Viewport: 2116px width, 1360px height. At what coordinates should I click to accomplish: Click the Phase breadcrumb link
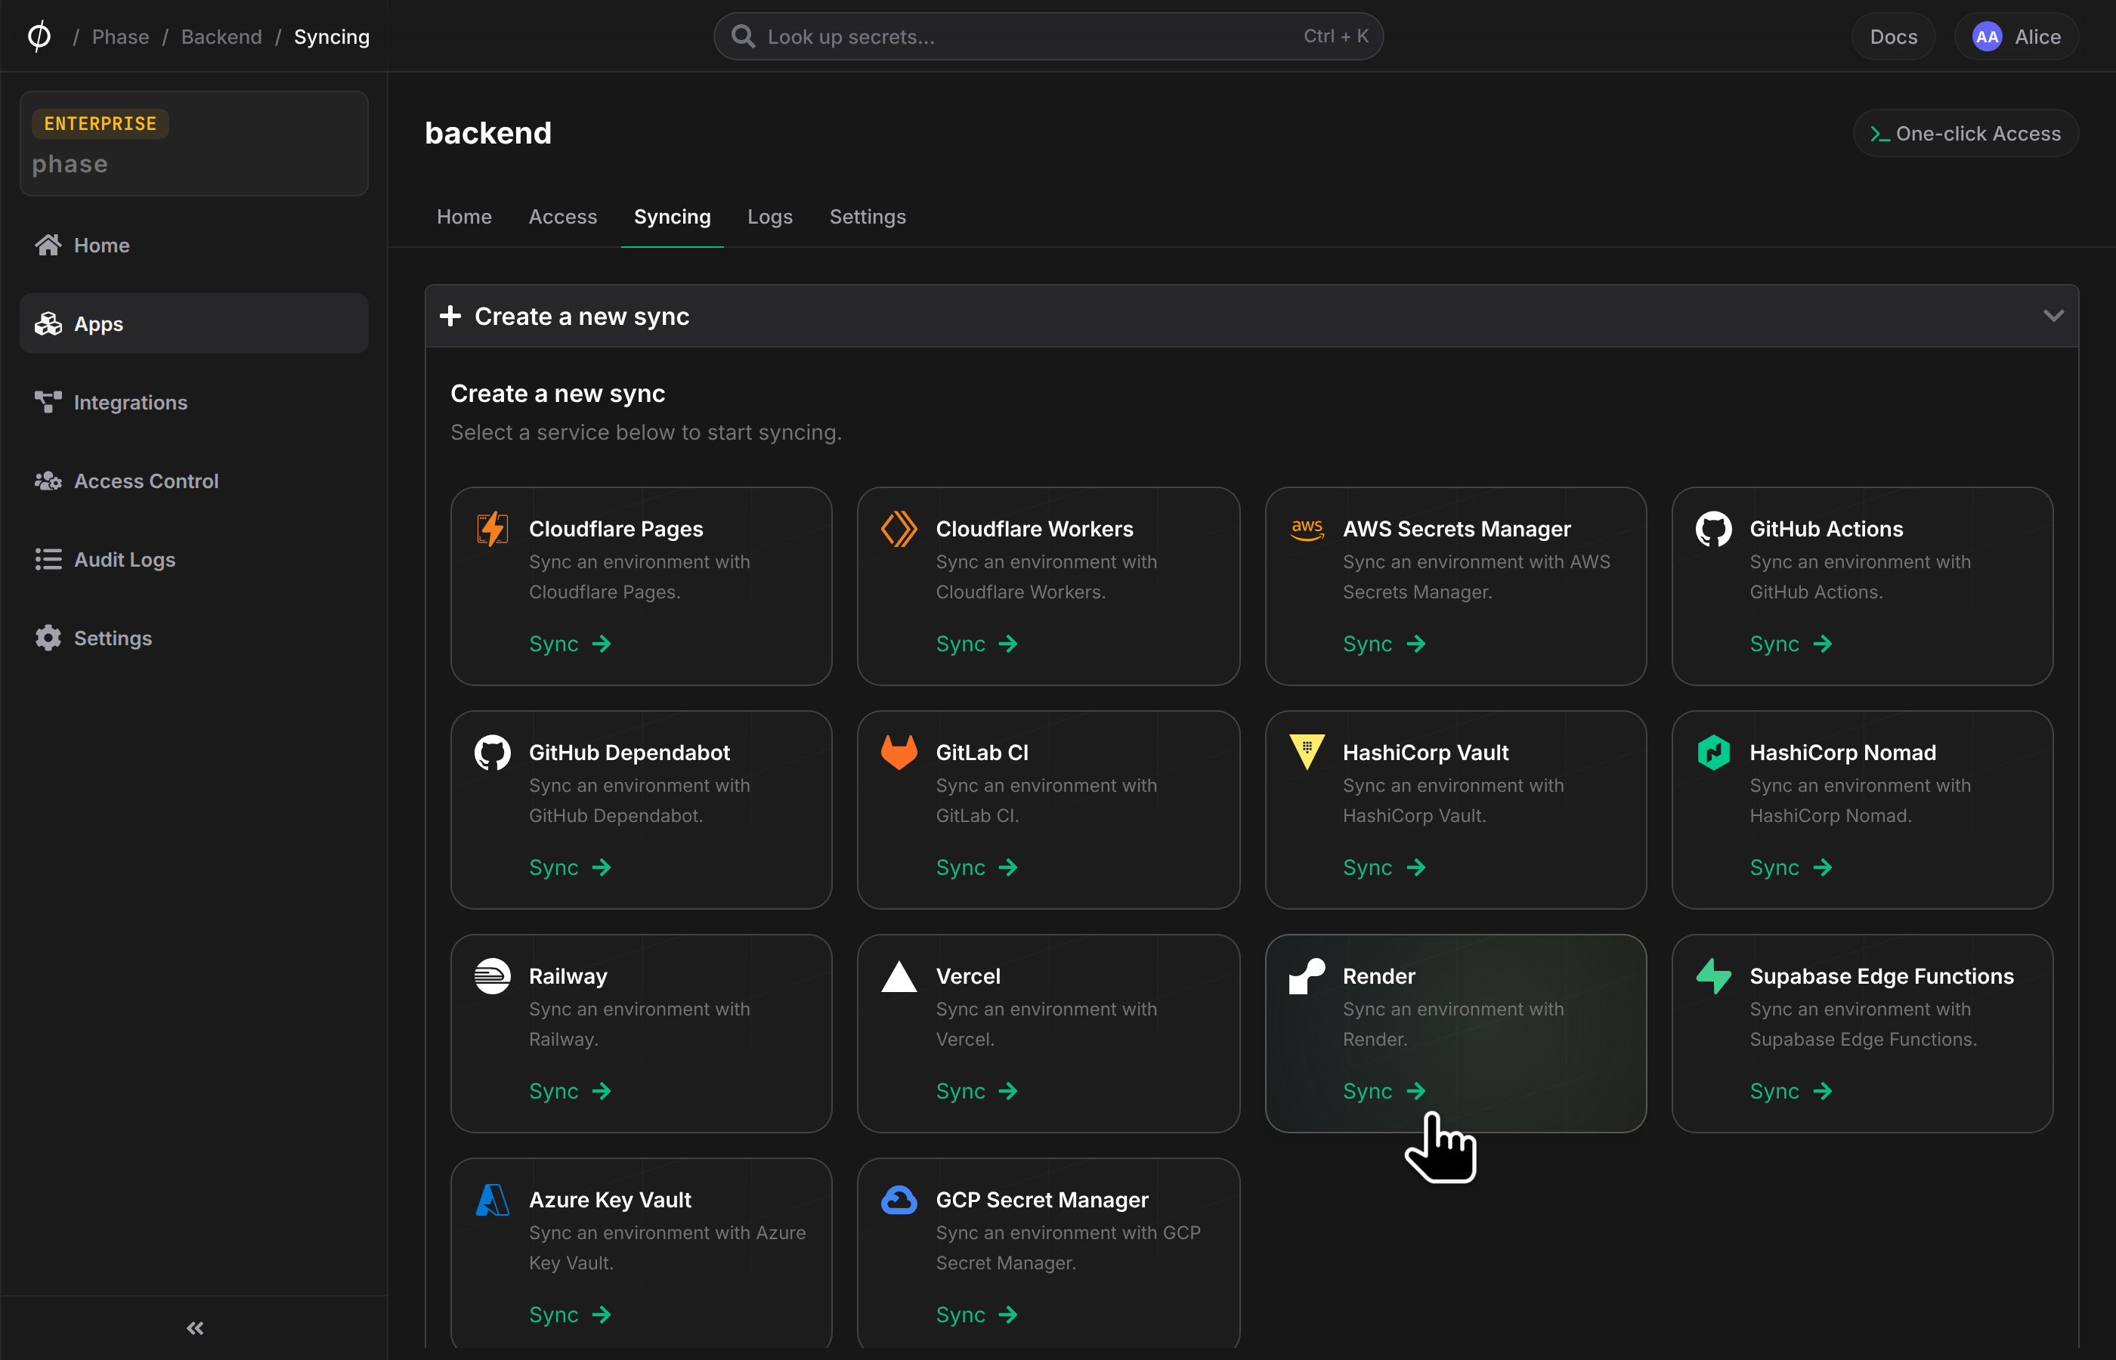[120, 36]
